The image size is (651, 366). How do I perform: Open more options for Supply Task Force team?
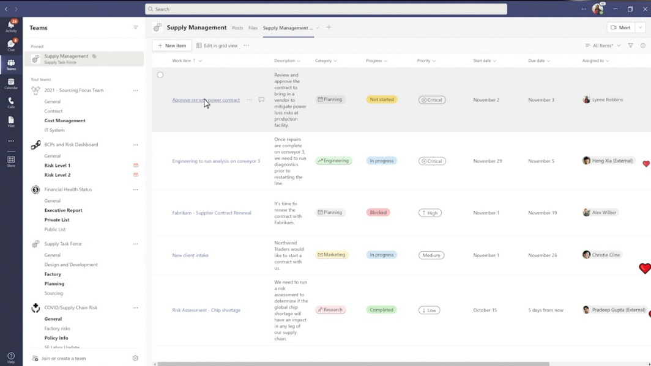click(135, 244)
